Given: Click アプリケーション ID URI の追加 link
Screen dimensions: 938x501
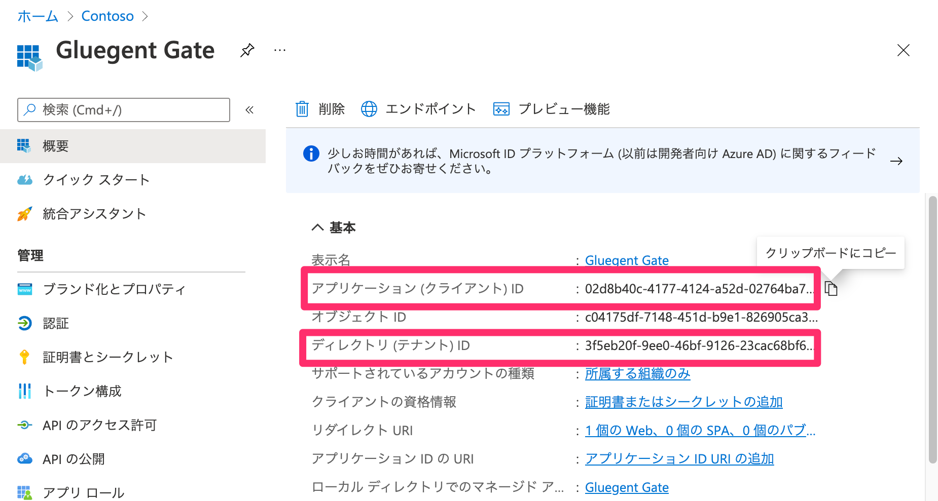Looking at the screenshot, I should coord(679,459).
